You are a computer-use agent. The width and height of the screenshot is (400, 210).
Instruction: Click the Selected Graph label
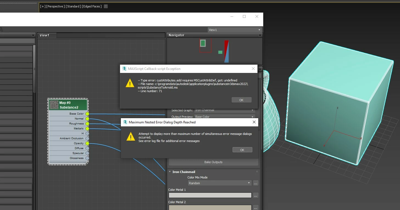[182, 110]
